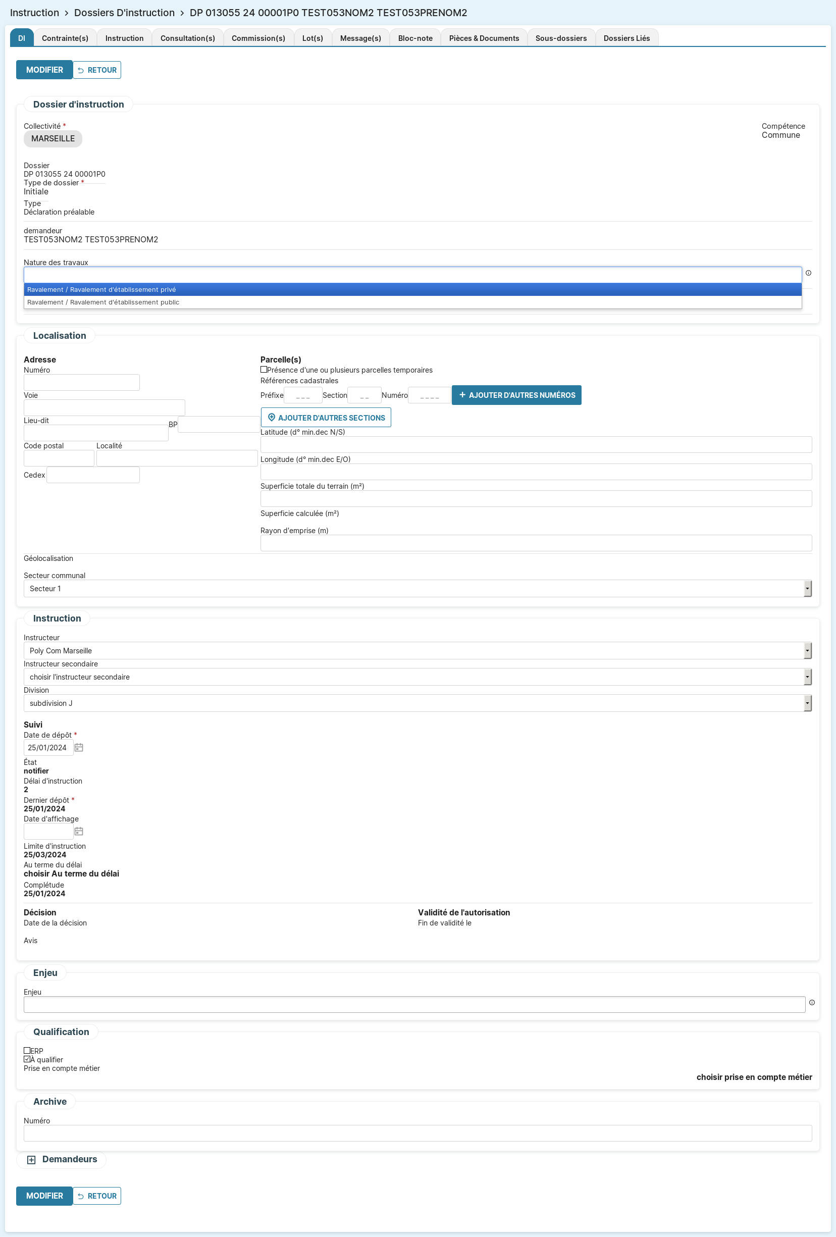This screenshot has height=1237, width=836.
Task: Click the info icon next to Enjeu field
Action: coord(812,1002)
